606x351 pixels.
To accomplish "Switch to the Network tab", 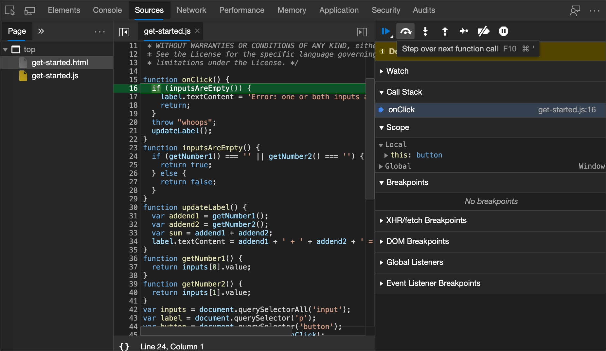I will click(191, 10).
